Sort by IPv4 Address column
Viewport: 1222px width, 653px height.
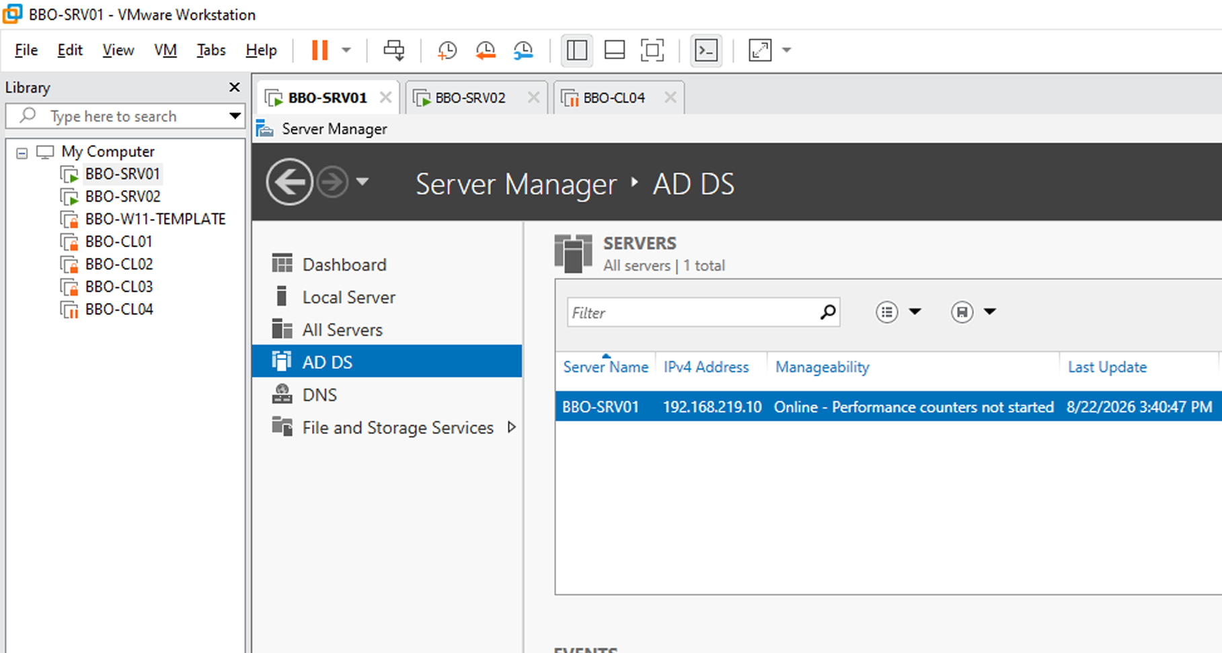coord(706,367)
